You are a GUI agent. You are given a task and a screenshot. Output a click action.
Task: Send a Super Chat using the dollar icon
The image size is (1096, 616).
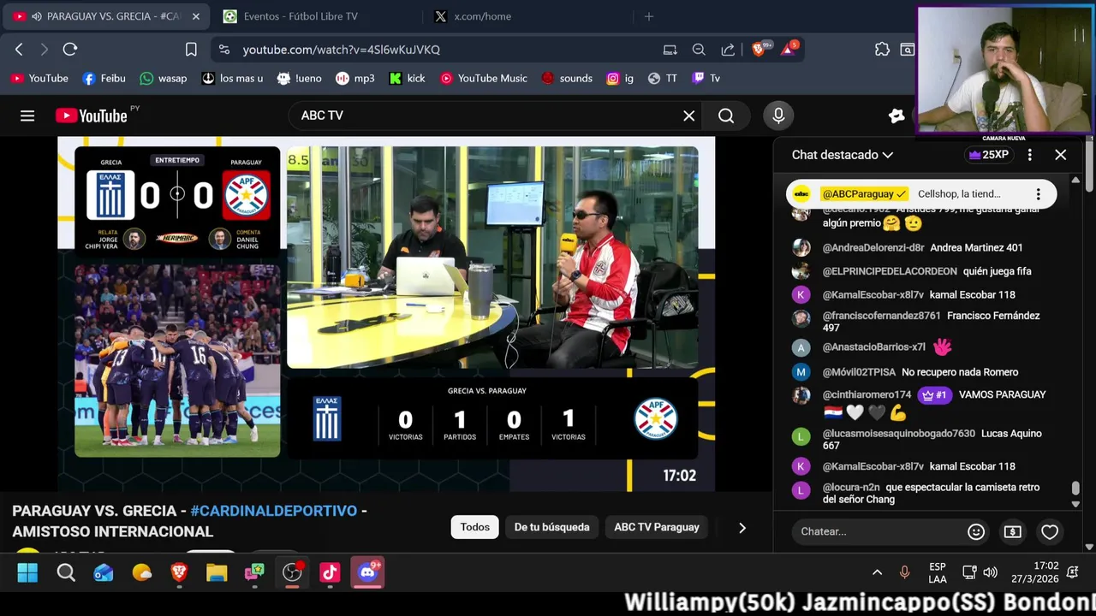[1013, 531]
